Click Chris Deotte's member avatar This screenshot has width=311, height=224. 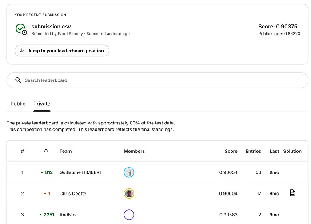click(x=129, y=193)
